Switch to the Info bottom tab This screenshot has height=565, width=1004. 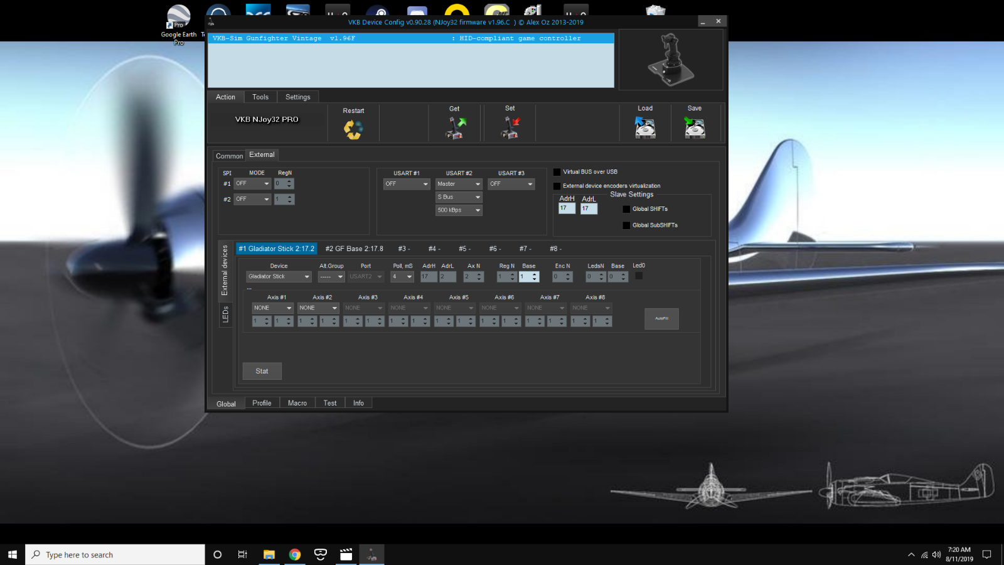coord(358,403)
